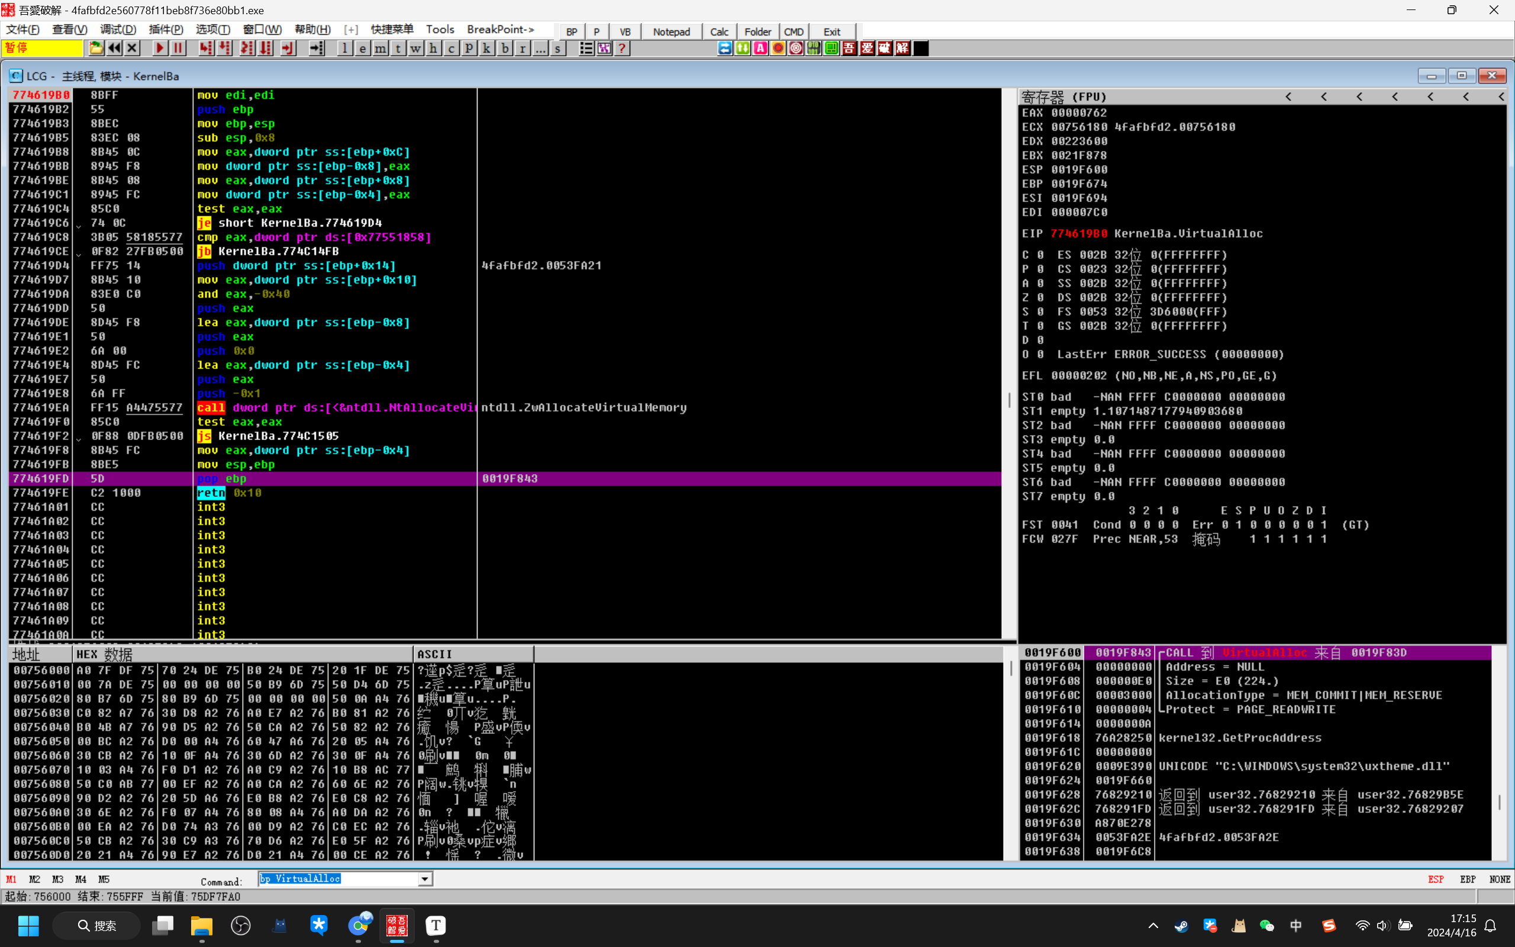The width and height of the screenshot is (1515, 947).
Task: Show CPU window via 'c' button
Action: tap(451, 48)
